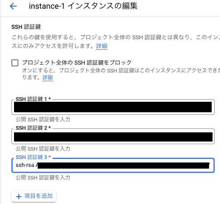
Task: Click the SSH 認証鍵 1 field label
Action: 33,99
